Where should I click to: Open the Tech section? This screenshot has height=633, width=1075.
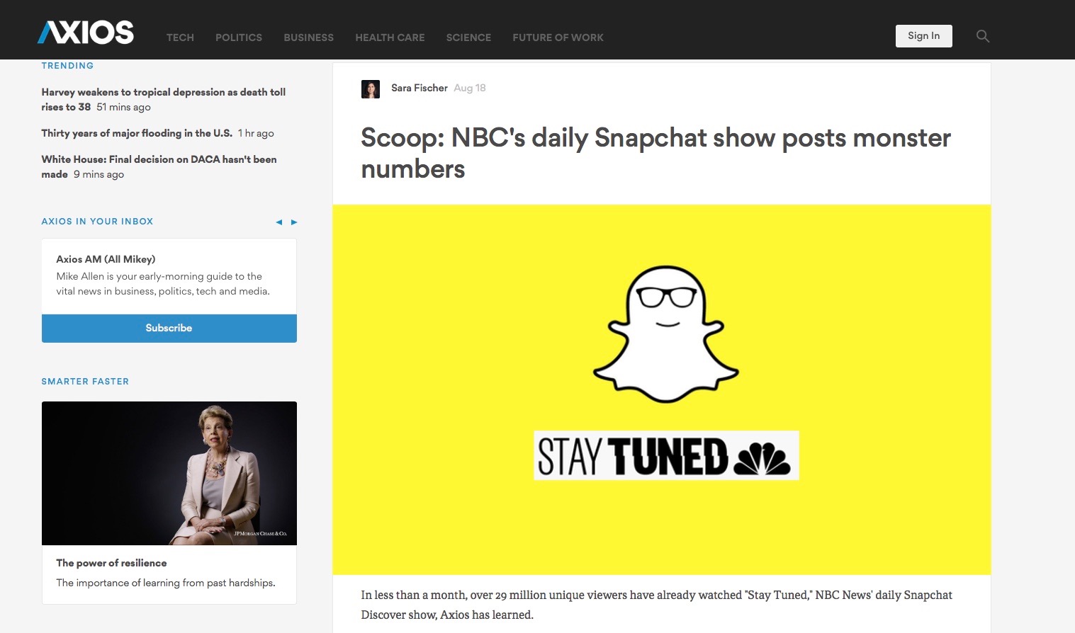coord(180,38)
